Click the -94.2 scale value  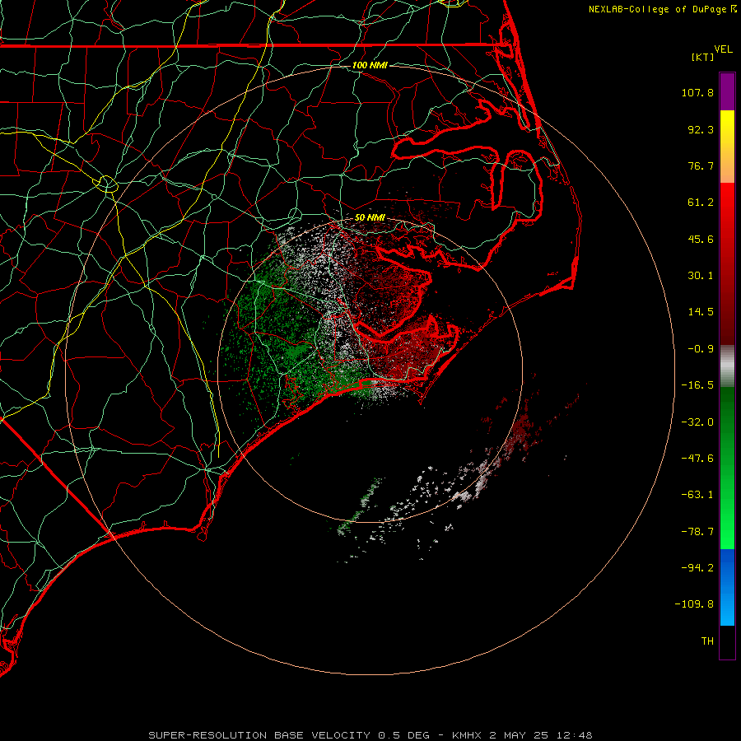(x=697, y=567)
